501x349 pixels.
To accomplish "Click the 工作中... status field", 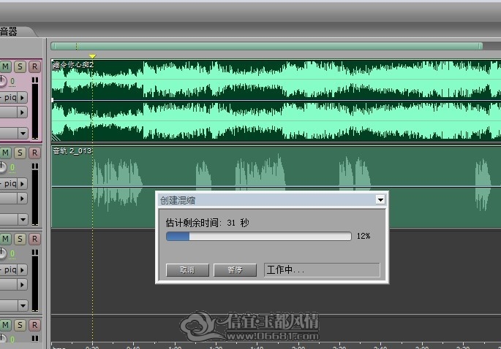I will [322, 270].
